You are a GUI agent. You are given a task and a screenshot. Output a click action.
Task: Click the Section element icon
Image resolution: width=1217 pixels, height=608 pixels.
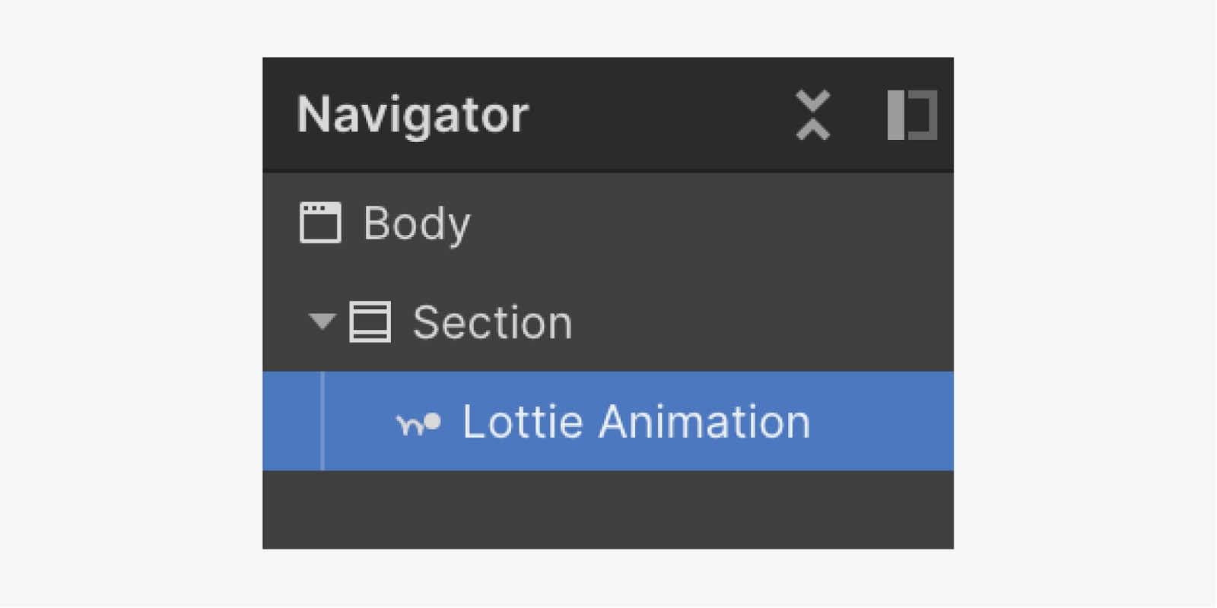tap(370, 321)
